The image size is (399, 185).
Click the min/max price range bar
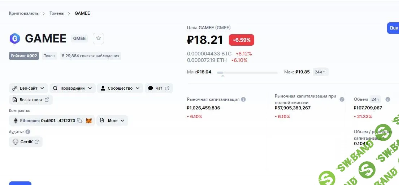(x=247, y=73)
